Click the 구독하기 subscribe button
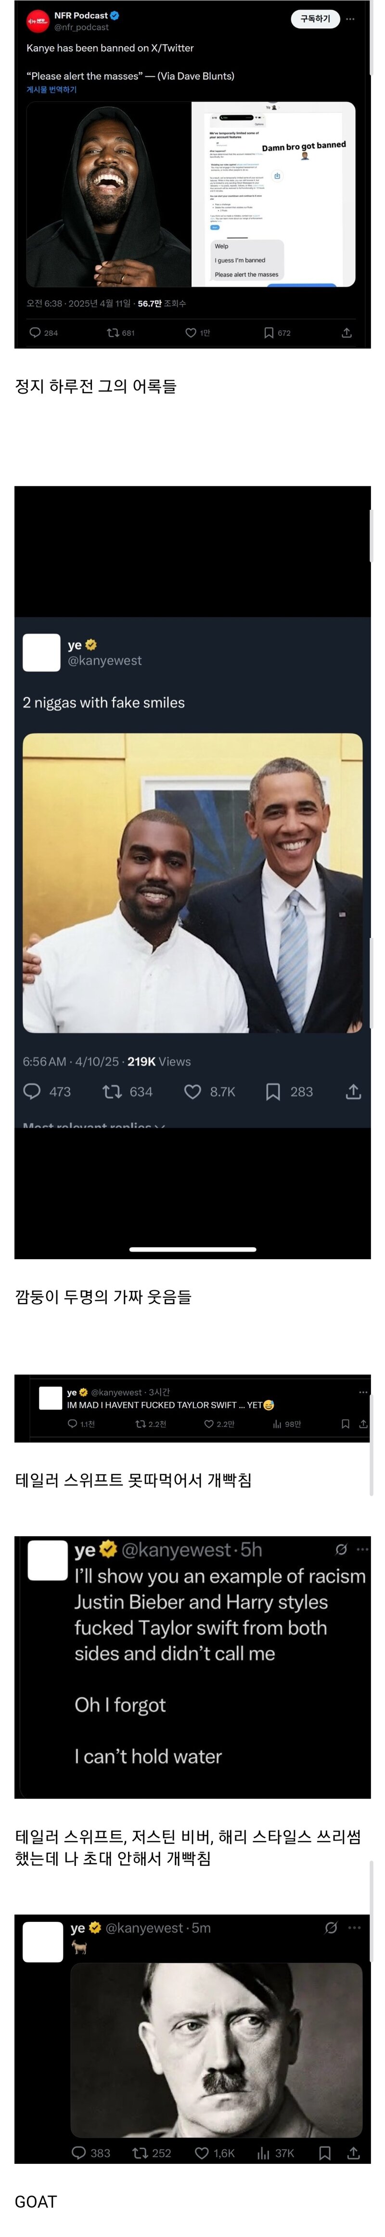This screenshot has width=385, height=2237. coord(315,18)
